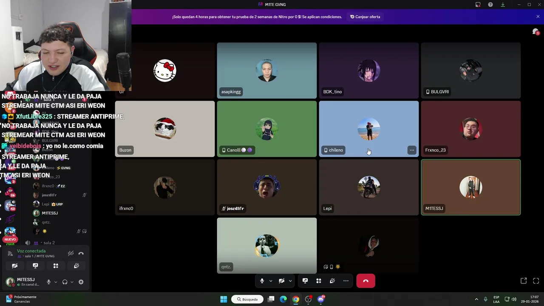Image resolution: width=544 pixels, height=306 pixels.
Task: Pop out the call window
Action: pos(524,281)
